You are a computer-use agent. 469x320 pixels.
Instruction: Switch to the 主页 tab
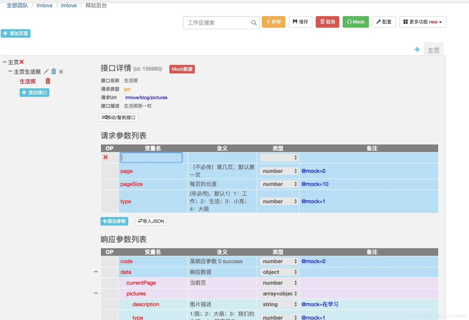(433, 50)
